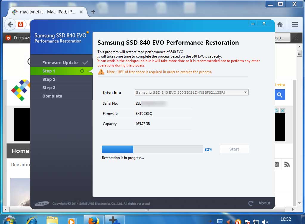The image size is (305, 224).
Task: Switch to the Samsung tool taskbar button
Action: (x=115, y=220)
